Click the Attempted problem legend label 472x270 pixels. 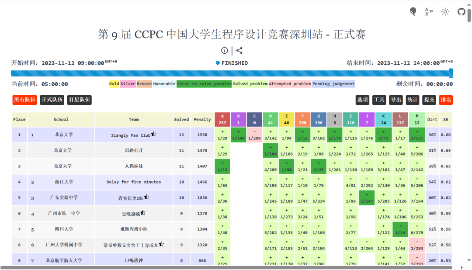(290, 84)
